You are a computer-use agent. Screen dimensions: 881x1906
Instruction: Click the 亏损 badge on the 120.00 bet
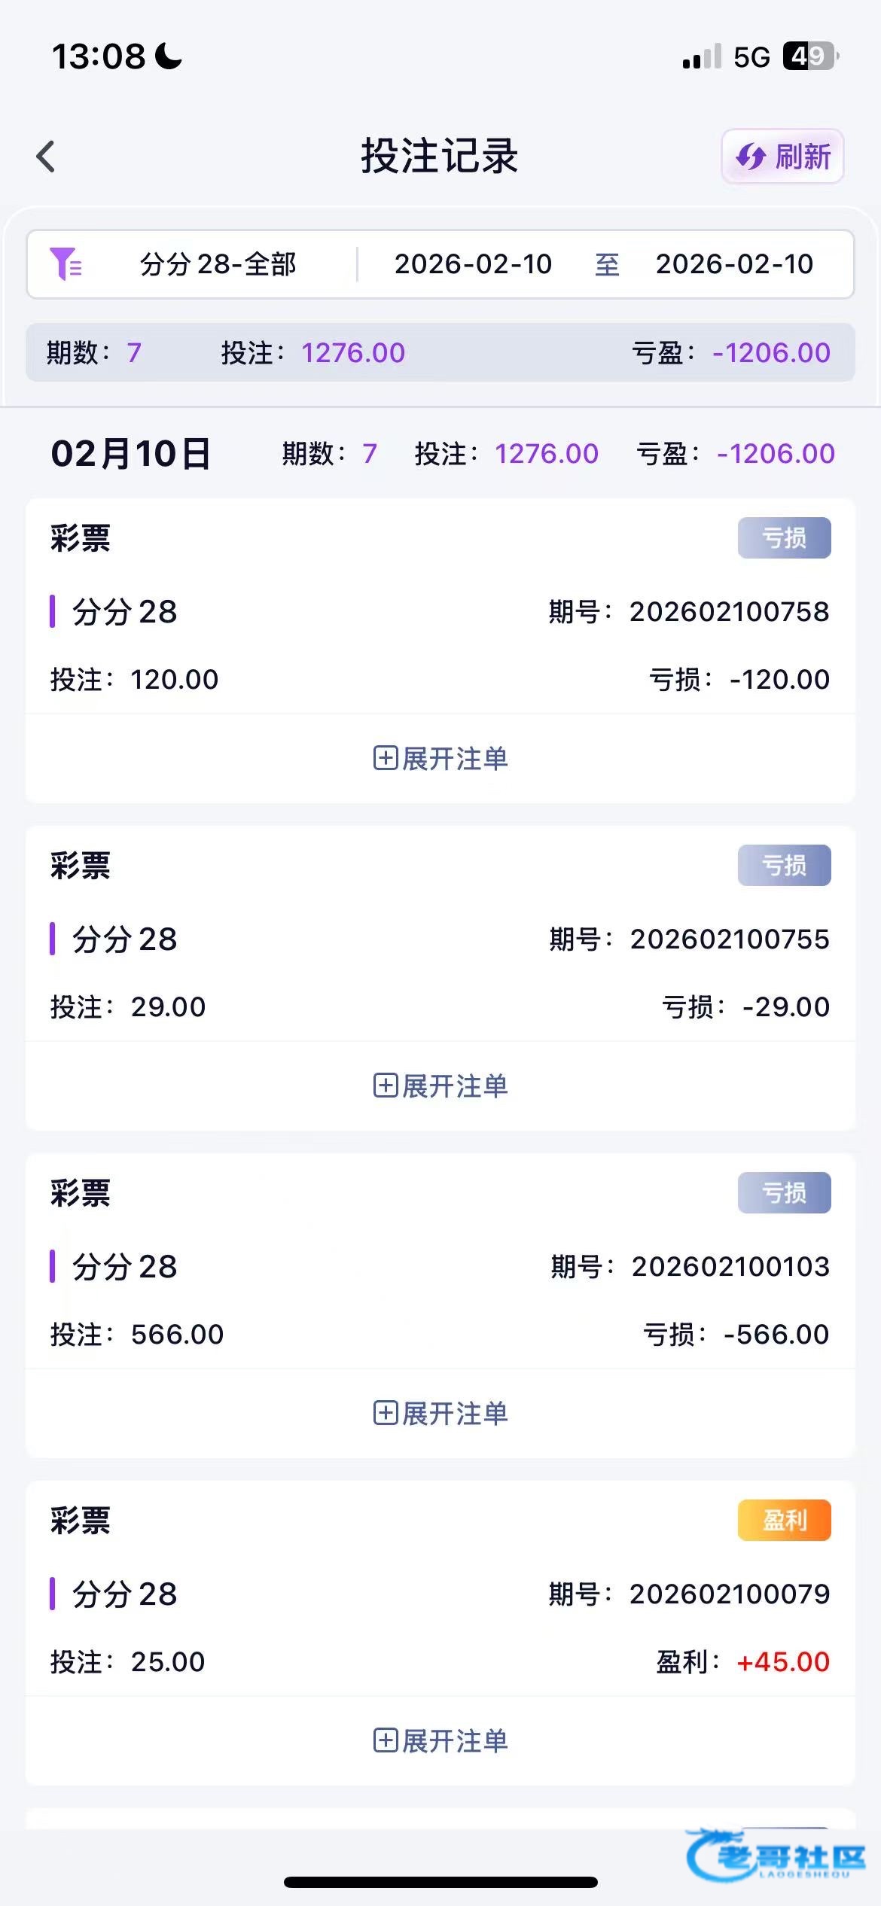[x=784, y=538]
